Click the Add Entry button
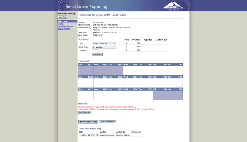This screenshot has width=247, height=142. click(x=97, y=55)
